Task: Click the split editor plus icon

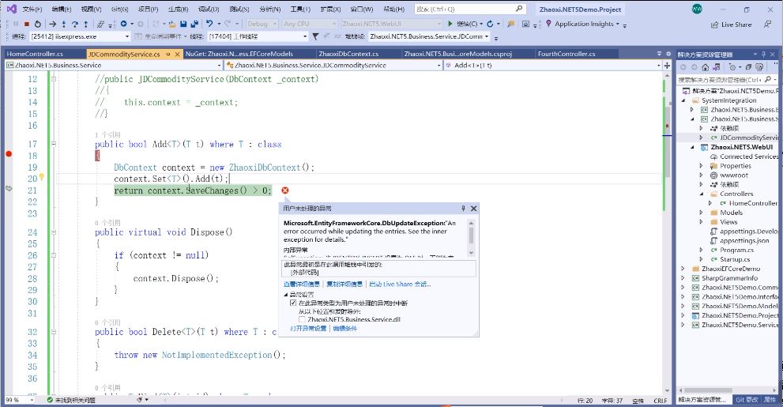Action: [x=667, y=65]
